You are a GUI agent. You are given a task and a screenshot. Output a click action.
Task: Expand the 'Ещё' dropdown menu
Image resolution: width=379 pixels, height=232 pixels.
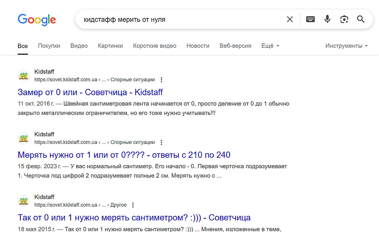[270, 46]
